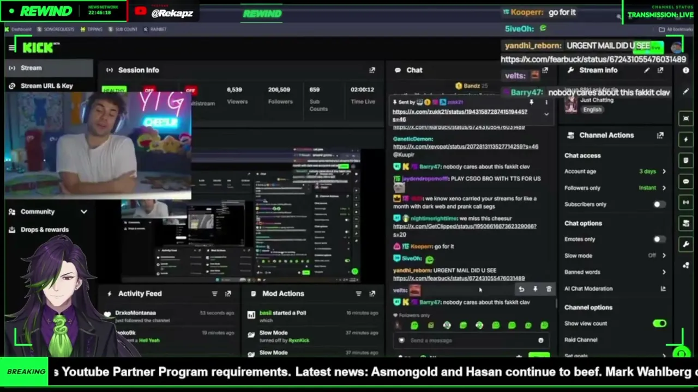698x392 pixels.
Task: Disable Show view count switch
Action: (659, 323)
